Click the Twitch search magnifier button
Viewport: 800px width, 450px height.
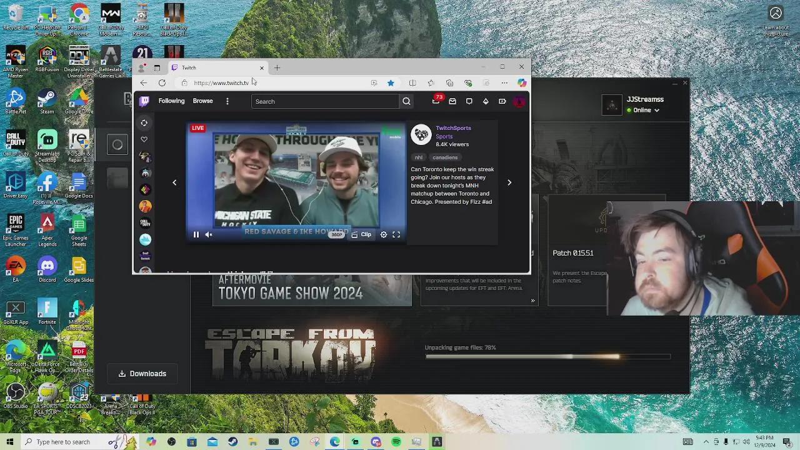click(406, 101)
